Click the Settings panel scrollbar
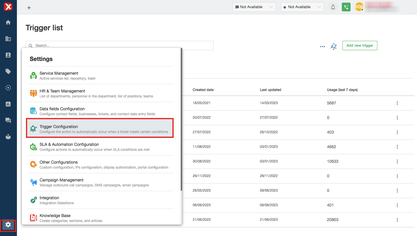 click(181, 120)
